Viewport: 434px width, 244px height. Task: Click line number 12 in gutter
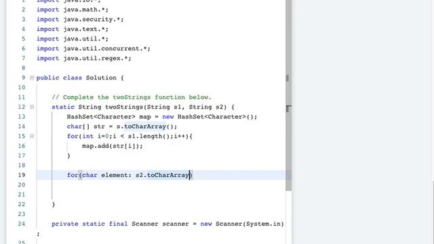click(22, 107)
